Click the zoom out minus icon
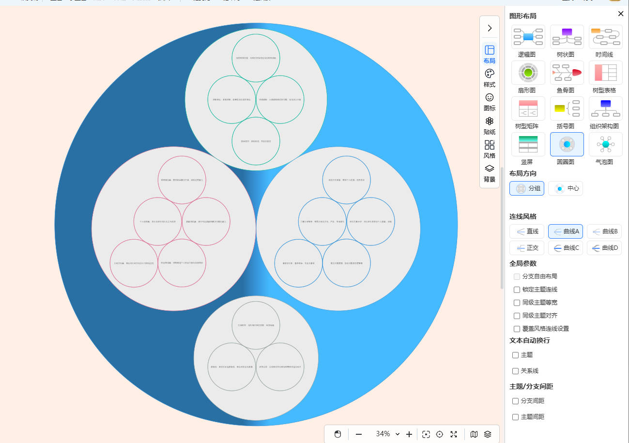 (x=359, y=434)
